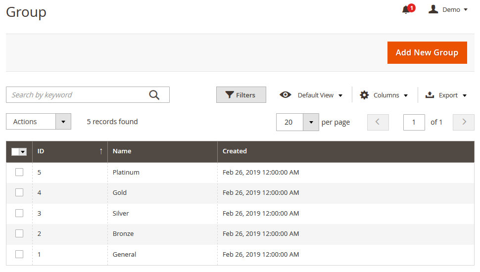Sort by the Created column header
This screenshot has width=480, height=272.
[x=235, y=151]
